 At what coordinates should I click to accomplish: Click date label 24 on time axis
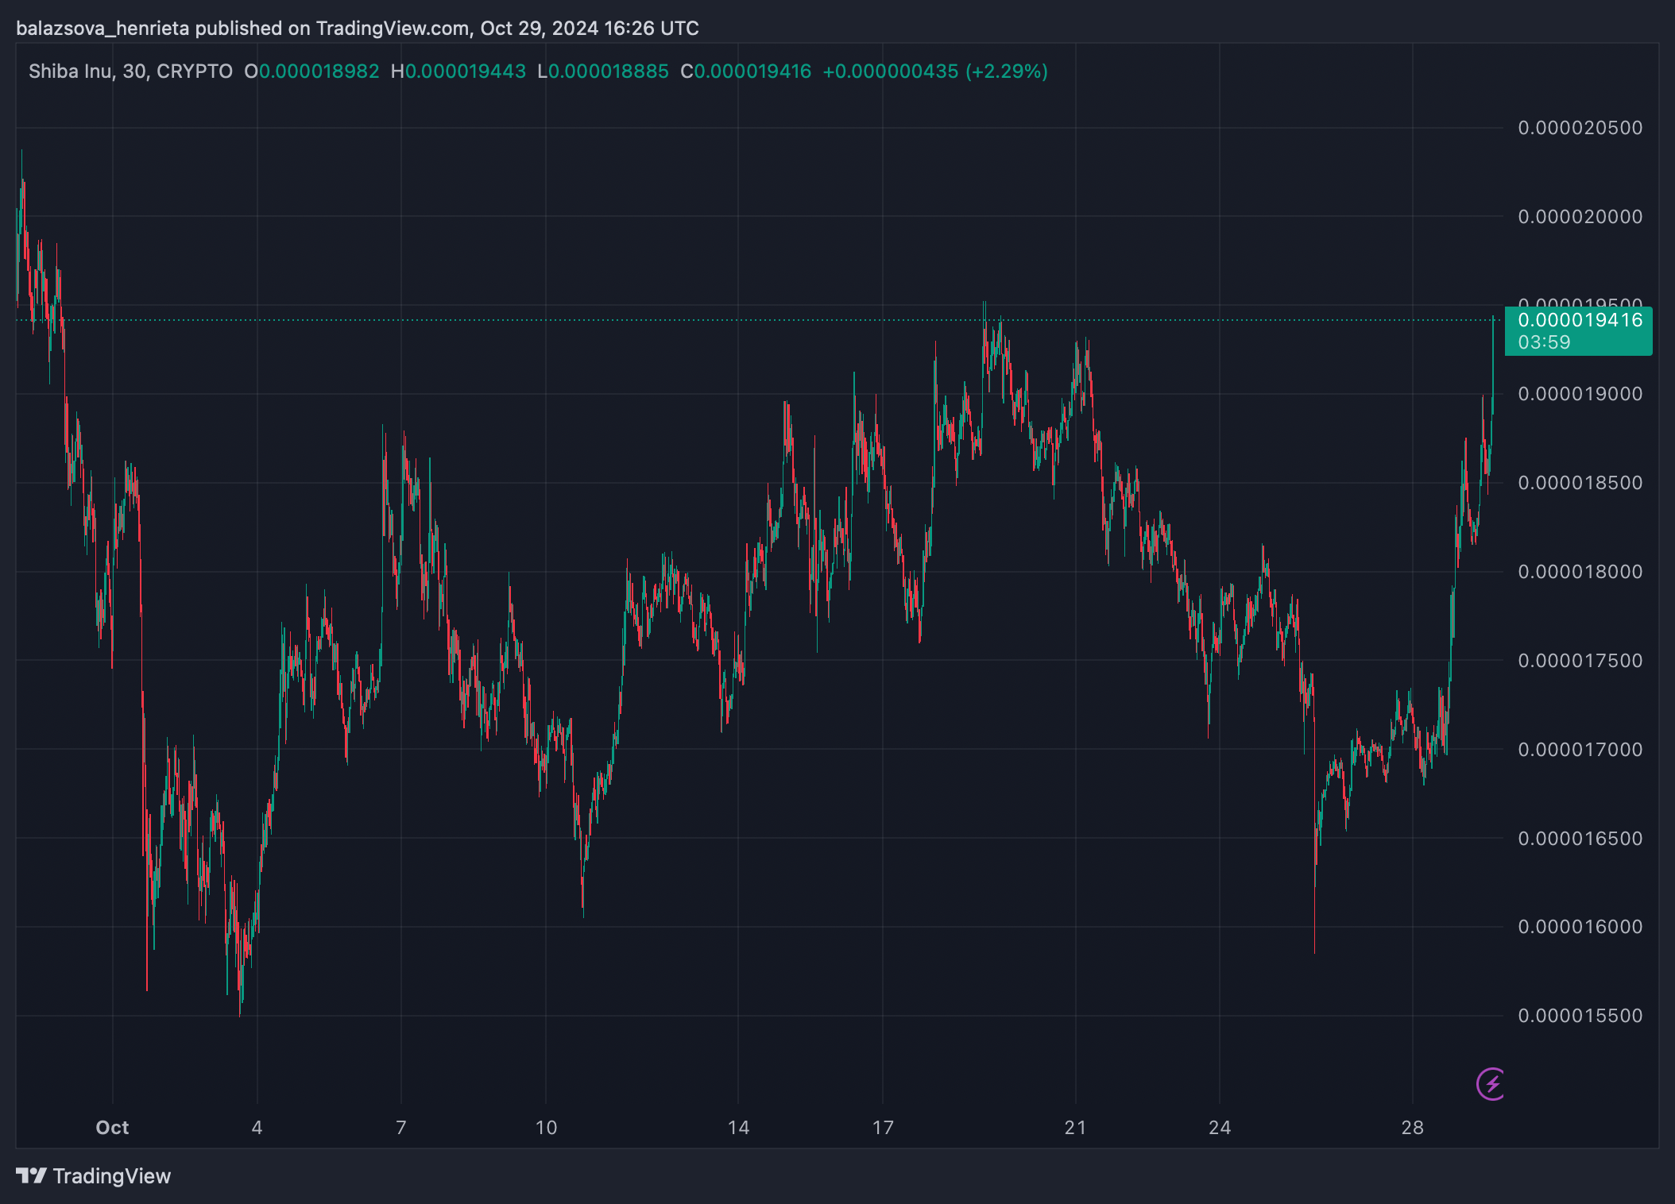click(x=1220, y=1127)
